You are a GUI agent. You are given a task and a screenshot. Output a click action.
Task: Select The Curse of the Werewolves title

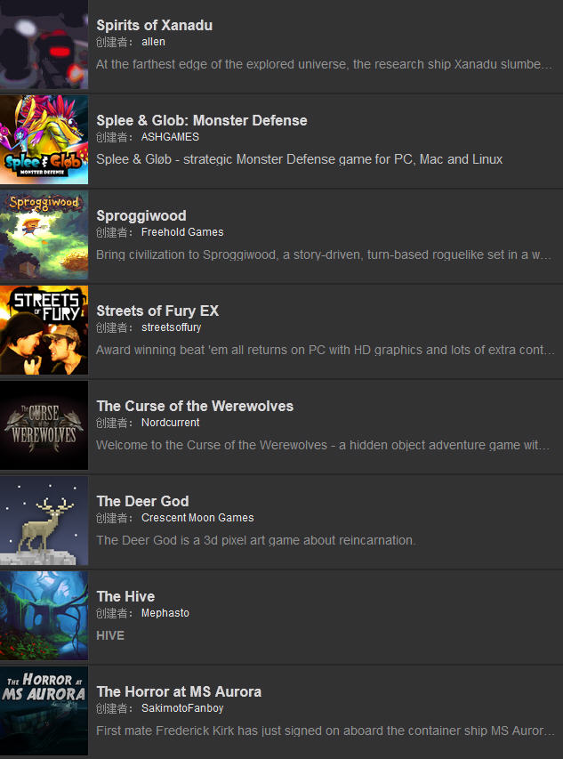tap(195, 406)
